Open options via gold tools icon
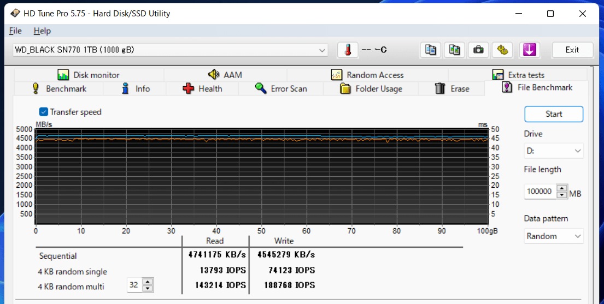The height and width of the screenshot is (304, 604). pos(502,50)
